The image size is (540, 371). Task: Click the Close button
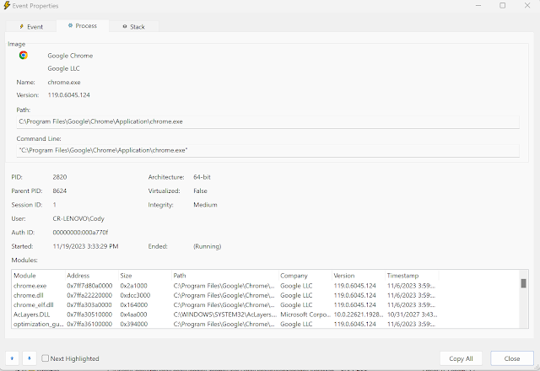[512, 358]
